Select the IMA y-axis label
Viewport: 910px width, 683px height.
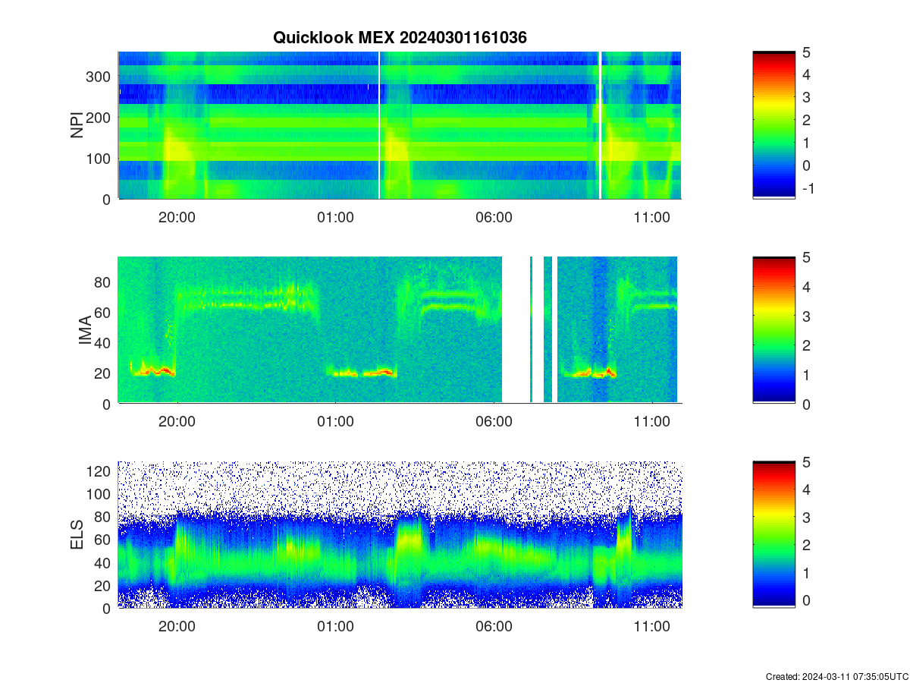point(85,331)
